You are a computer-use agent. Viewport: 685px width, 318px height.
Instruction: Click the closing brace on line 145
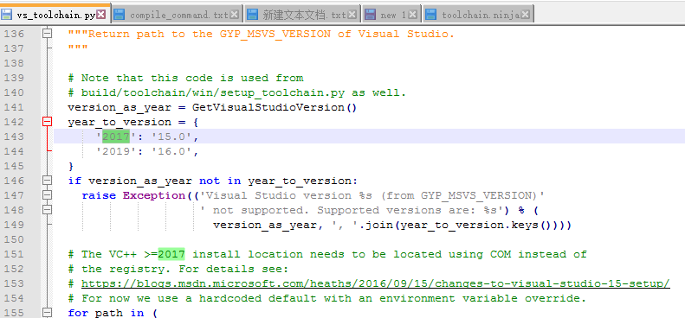pos(71,166)
